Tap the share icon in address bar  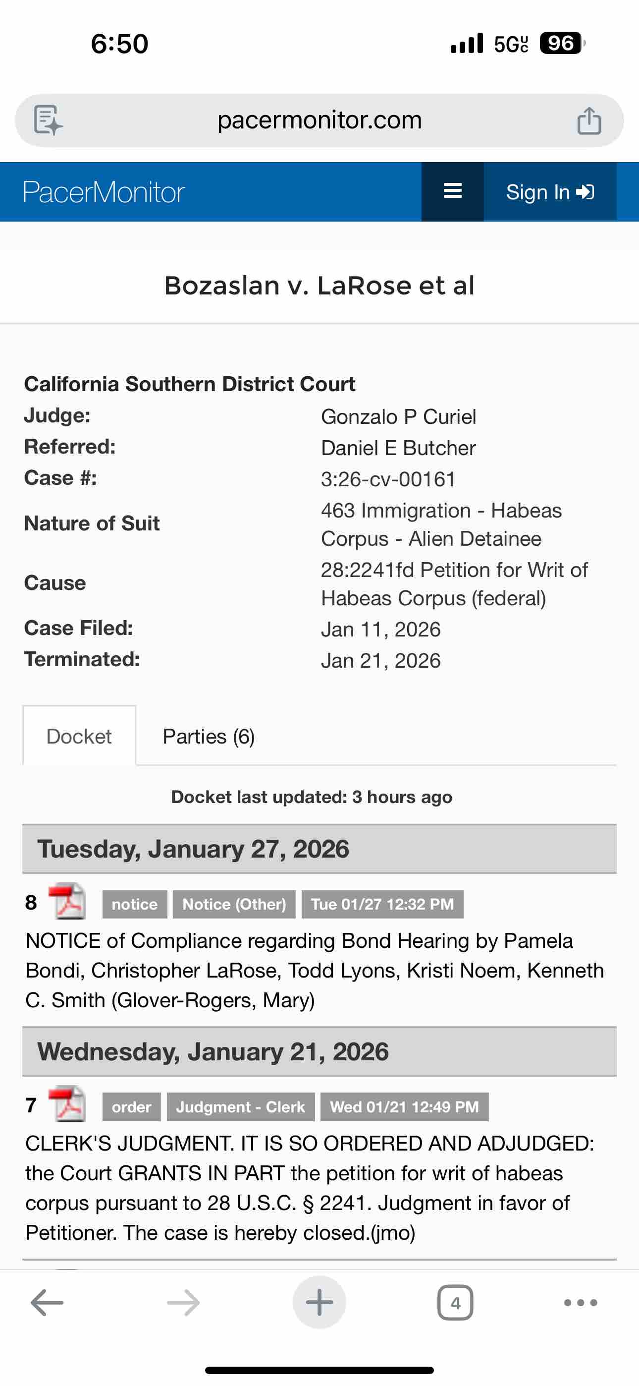tap(589, 120)
